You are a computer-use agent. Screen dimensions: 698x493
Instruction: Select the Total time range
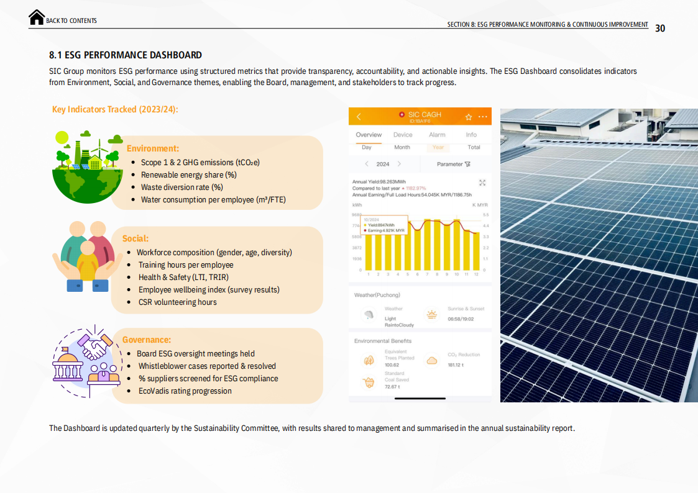coord(474,148)
